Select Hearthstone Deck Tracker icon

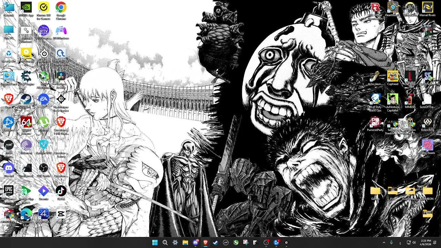pyautogui.click(x=61, y=103)
